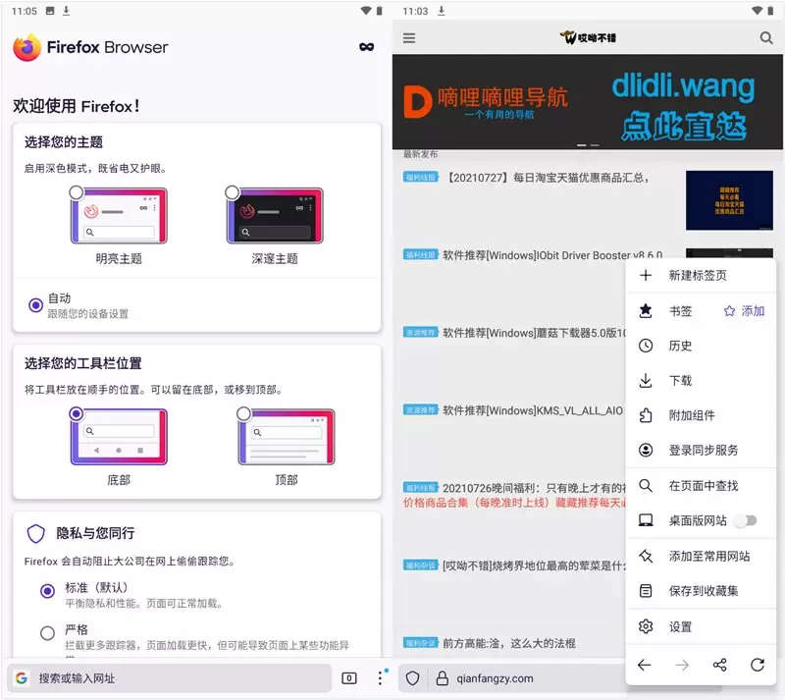Open 书签 from the menu
Screen dimensions: 785x700
tap(680, 311)
